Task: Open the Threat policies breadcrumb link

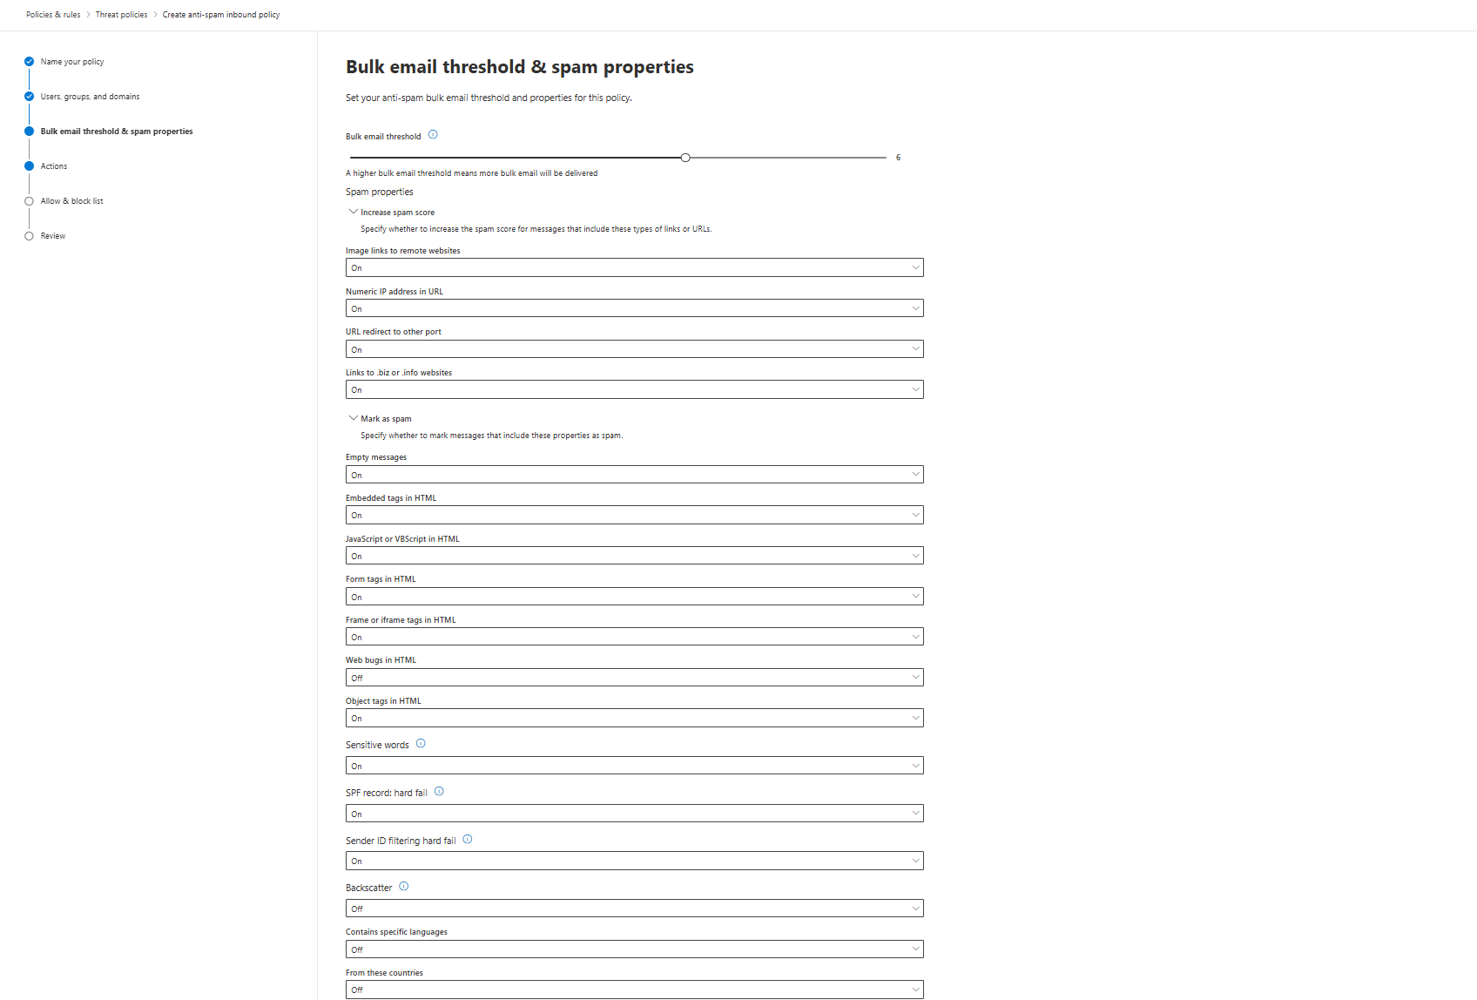Action: (121, 15)
